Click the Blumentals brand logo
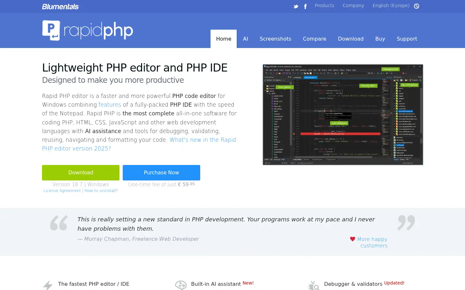Screen dimensions: 465x290 point(60,6)
